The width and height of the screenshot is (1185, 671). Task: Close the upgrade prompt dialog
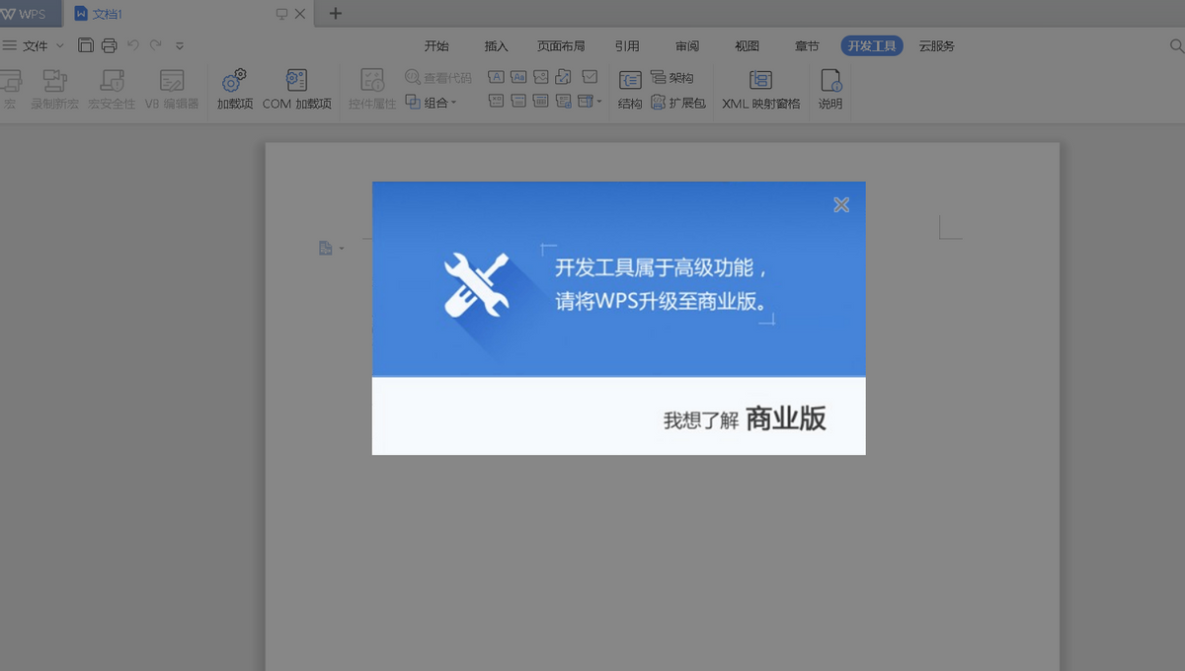pos(841,204)
